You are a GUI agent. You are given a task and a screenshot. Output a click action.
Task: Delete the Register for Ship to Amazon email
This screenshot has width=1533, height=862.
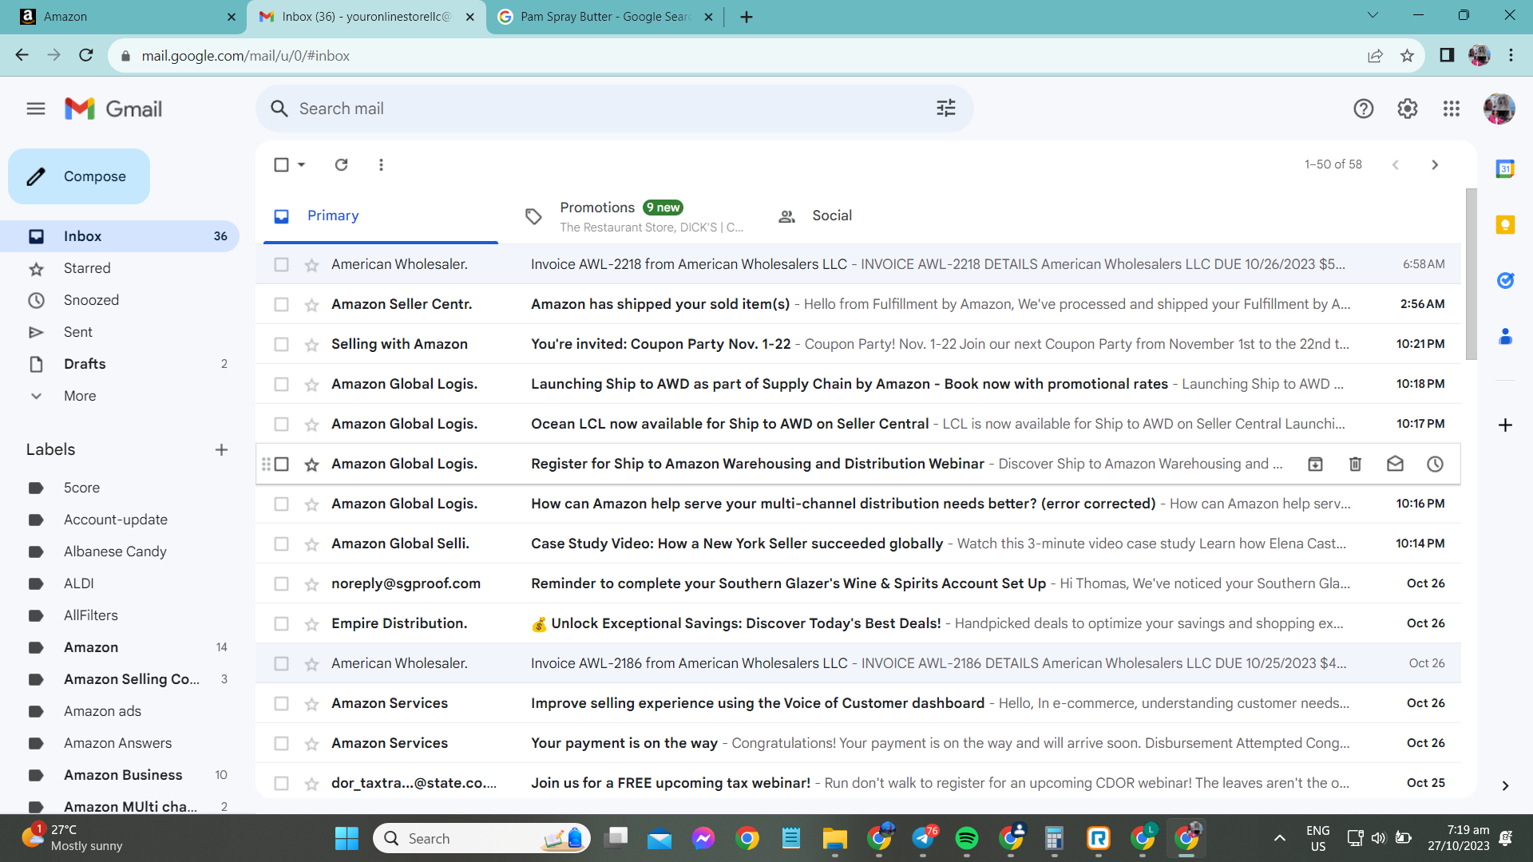1355,464
